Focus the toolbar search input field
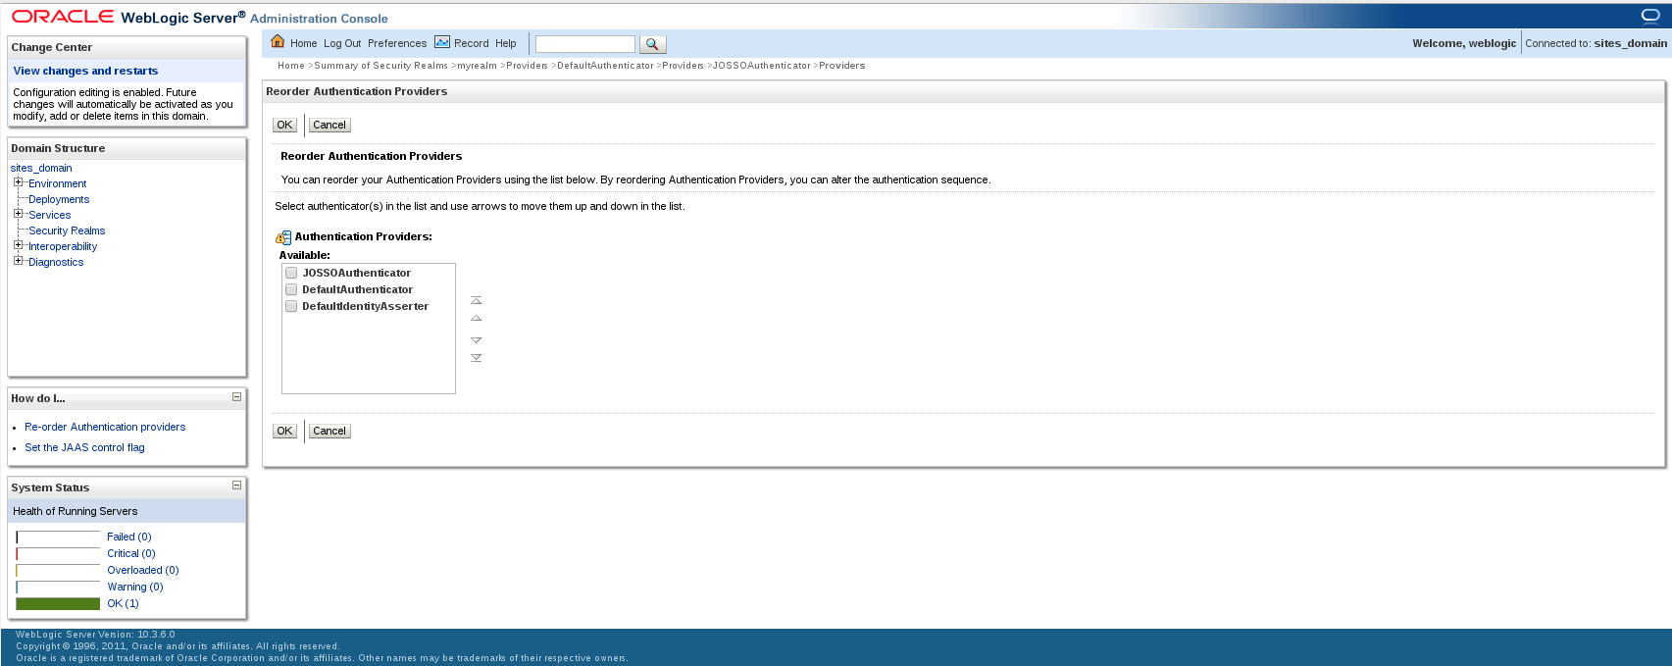Image resolution: width=1672 pixels, height=666 pixels. tap(585, 44)
